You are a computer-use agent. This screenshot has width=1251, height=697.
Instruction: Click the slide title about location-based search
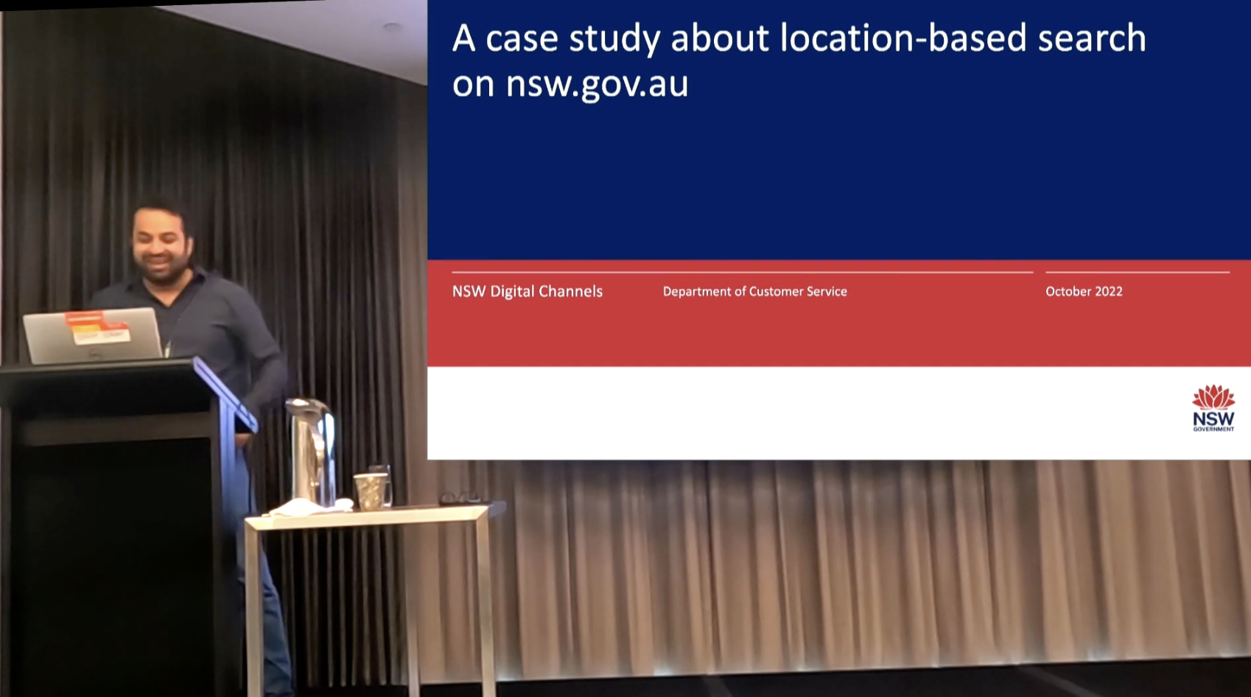tap(799, 60)
